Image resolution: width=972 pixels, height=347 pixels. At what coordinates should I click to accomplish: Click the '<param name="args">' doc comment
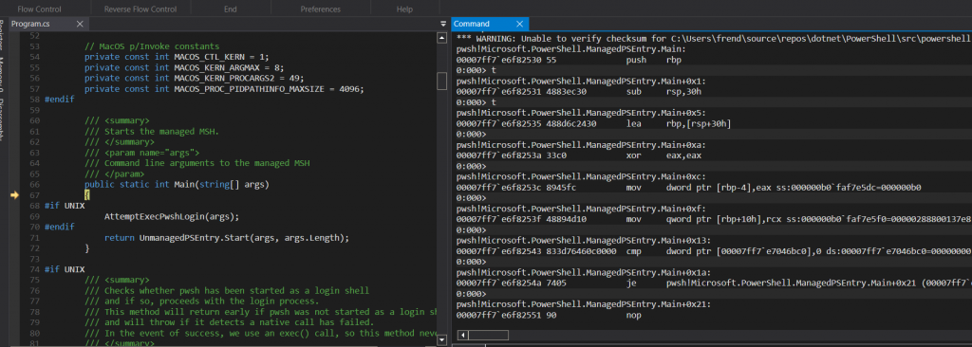coord(142,153)
